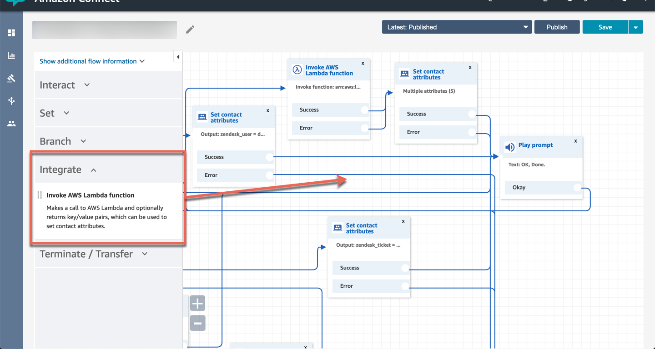
Task: Click the Publish button
Action: point(557,27)
